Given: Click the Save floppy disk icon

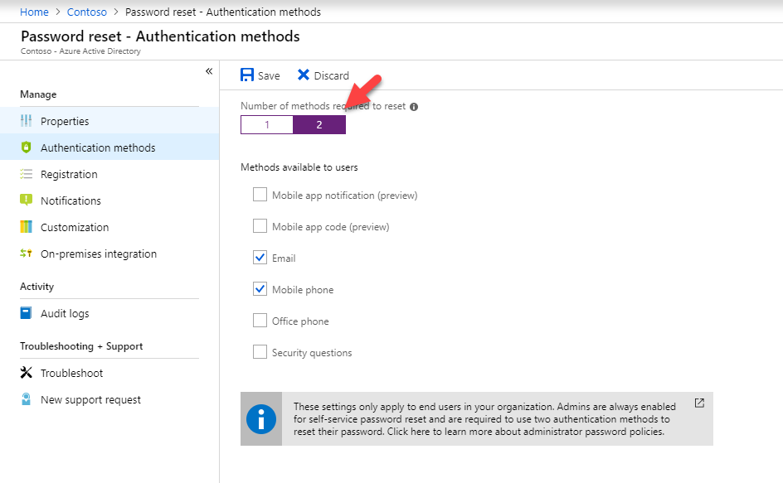Looking at the screenshot, I should 247,75.
